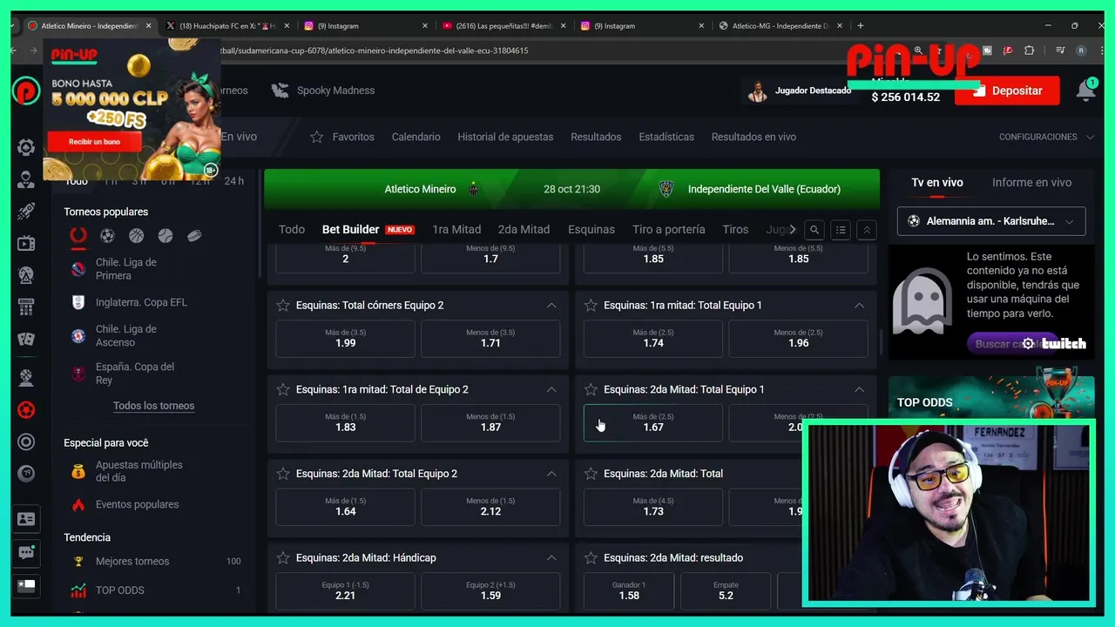Open the TOP ODDS promo banner on right

point(991,397)
